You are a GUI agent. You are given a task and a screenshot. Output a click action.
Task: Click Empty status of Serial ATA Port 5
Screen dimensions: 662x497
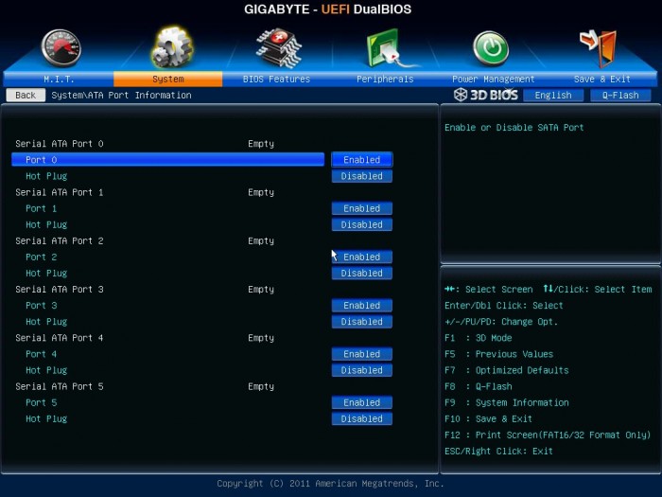[x=261, y=387]
